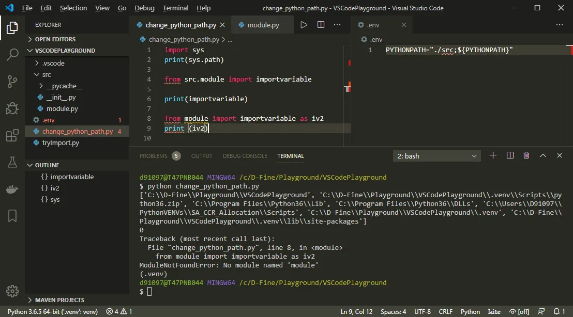Open the View menu
The image size is (573, 317).
(x=102, y=8)
